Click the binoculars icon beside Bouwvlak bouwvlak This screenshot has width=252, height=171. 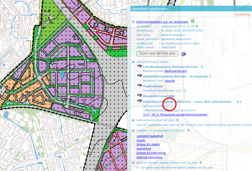coord(139,96)
